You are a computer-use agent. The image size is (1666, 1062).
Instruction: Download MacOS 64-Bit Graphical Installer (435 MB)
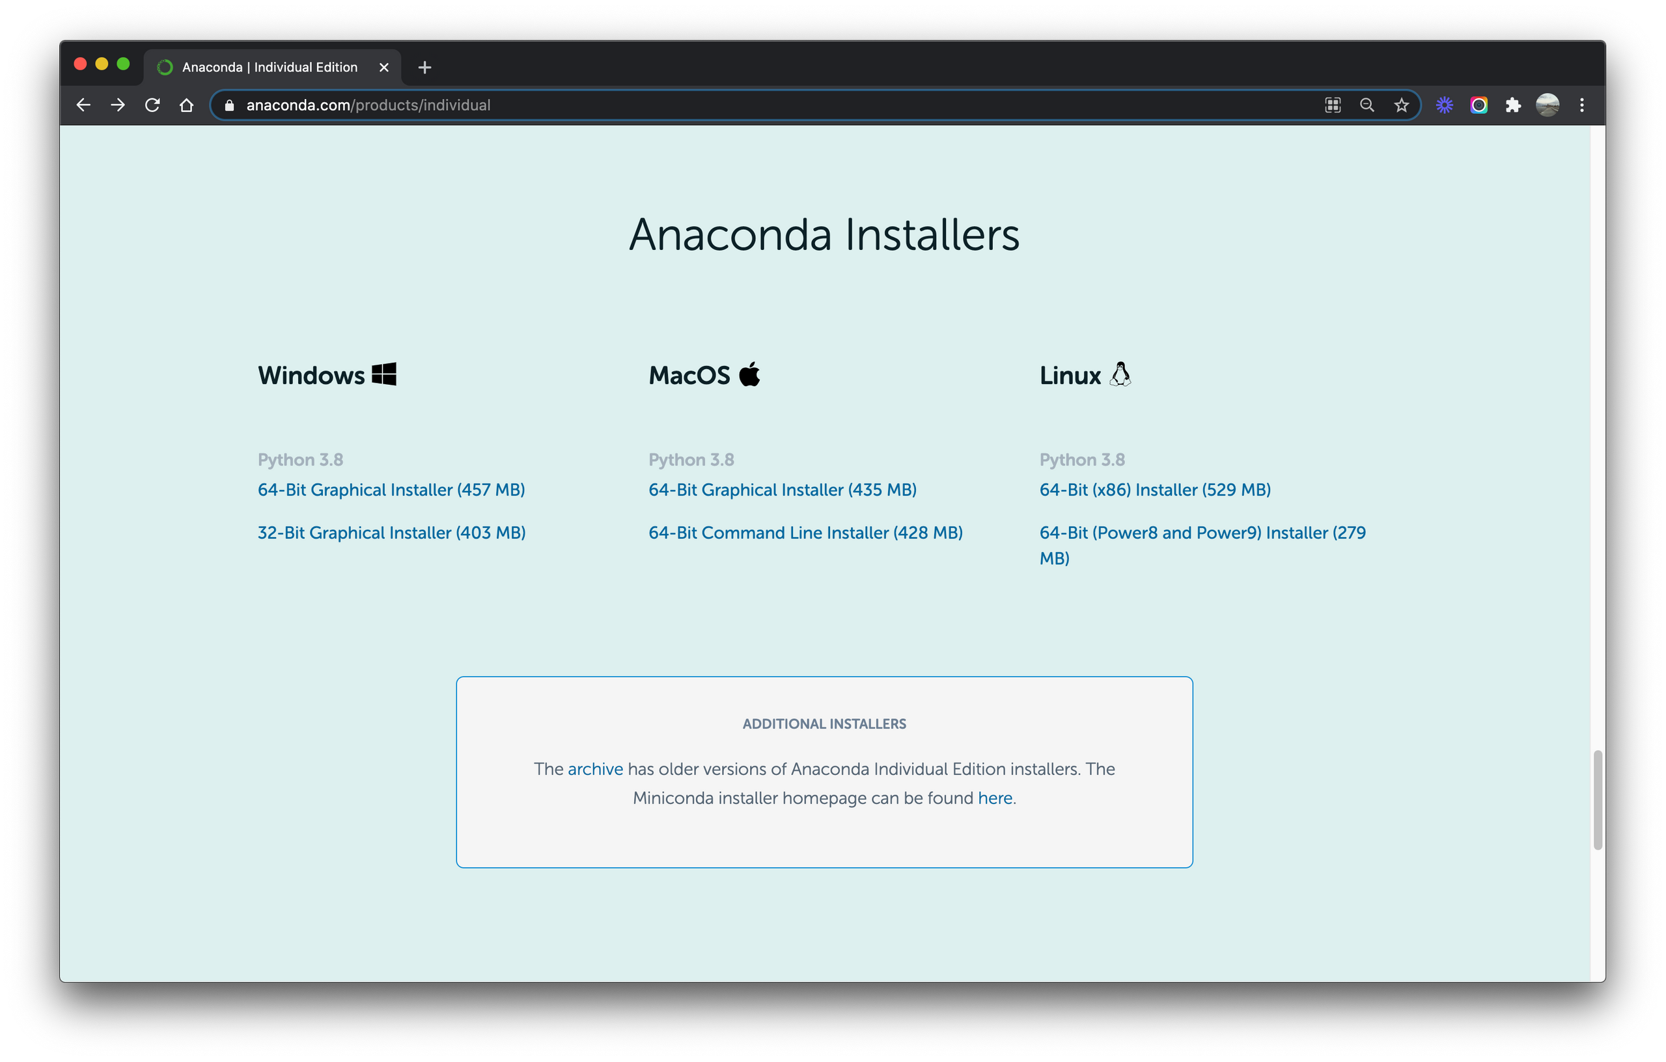[x=783, y=490]
